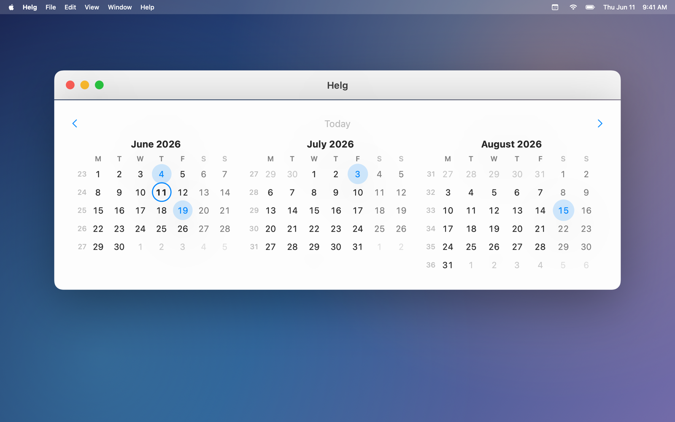Click week number 29 in July
The width and height of the screenshot is (675, 422).
(x=254, y=210)
